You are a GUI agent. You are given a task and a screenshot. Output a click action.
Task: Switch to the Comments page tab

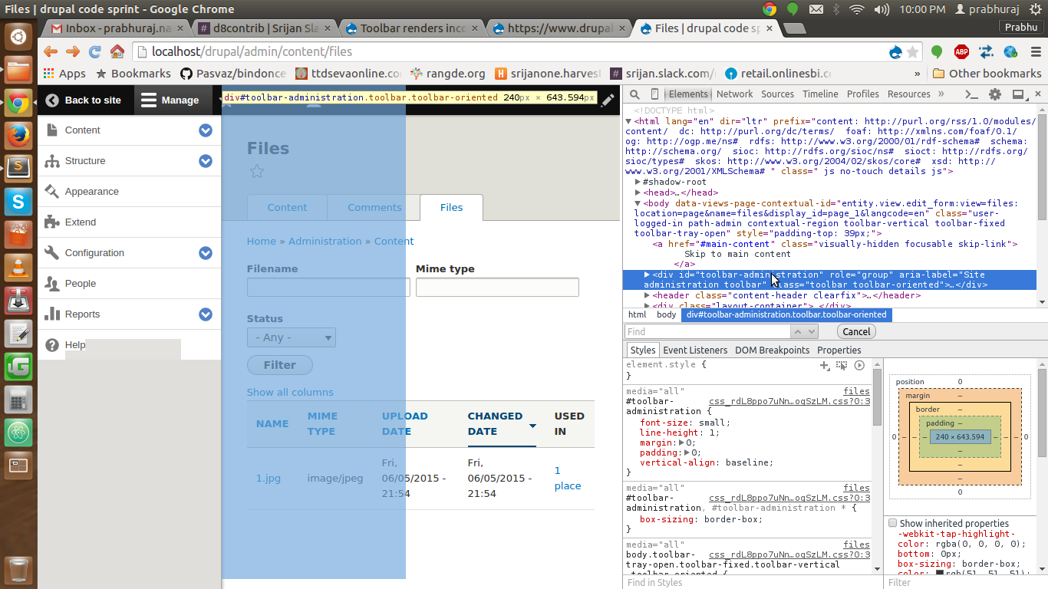[374, 207]
